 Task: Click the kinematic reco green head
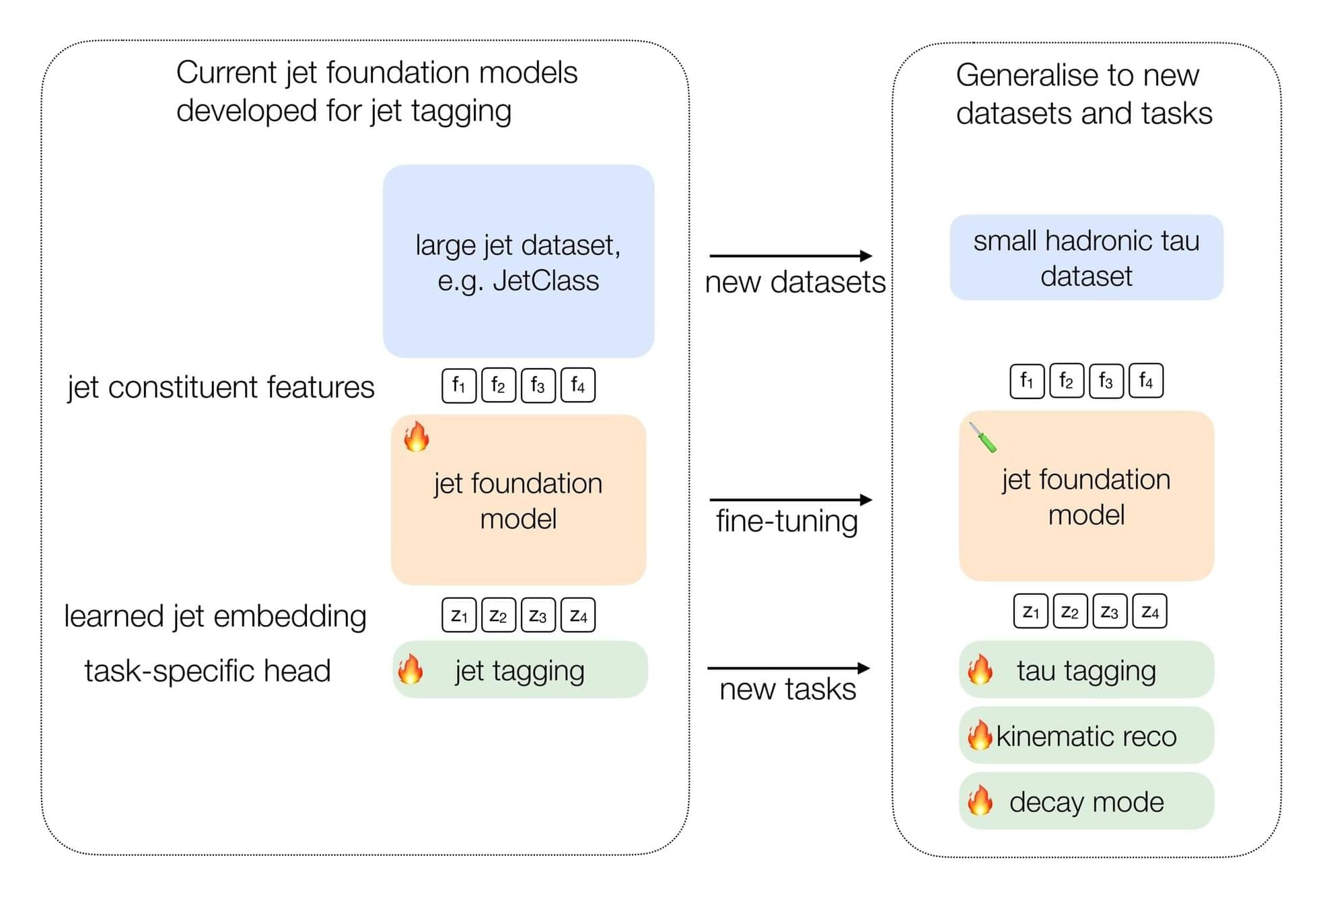(1086, 735)
